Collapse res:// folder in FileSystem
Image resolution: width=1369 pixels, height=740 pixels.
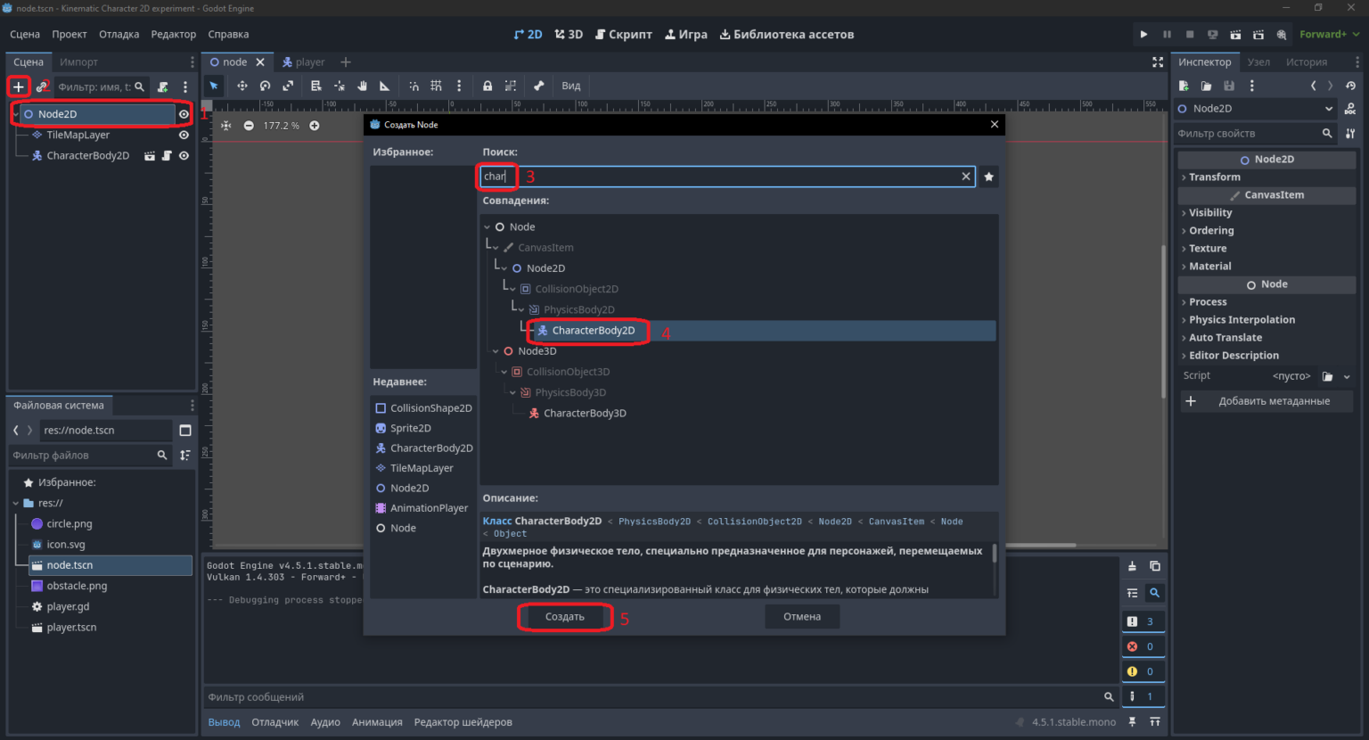point(16,503)
